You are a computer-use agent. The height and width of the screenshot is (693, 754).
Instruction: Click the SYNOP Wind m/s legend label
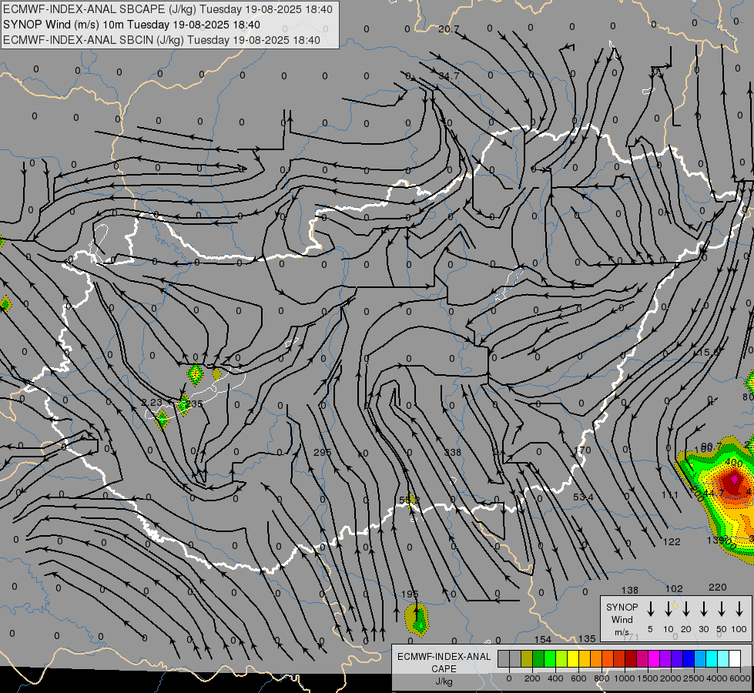[x=622, y=619]
